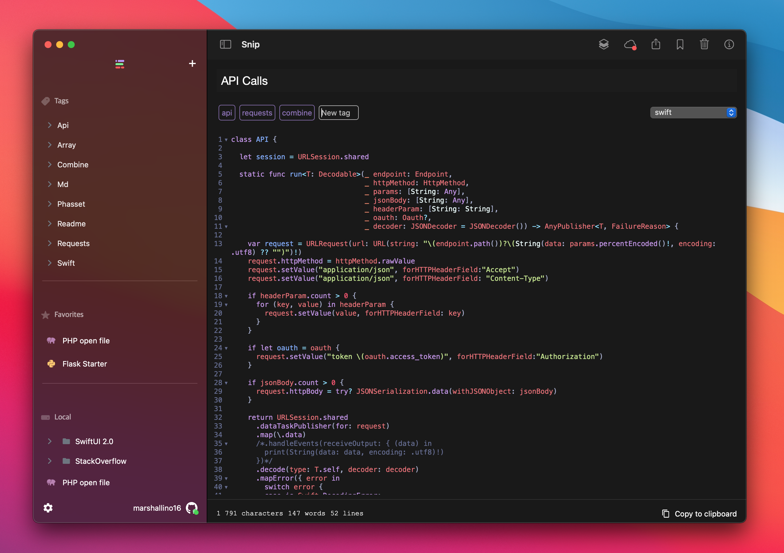Share the snippet with share icon
This screenshot has height=553, width=784.
click(x=656, y=44)
